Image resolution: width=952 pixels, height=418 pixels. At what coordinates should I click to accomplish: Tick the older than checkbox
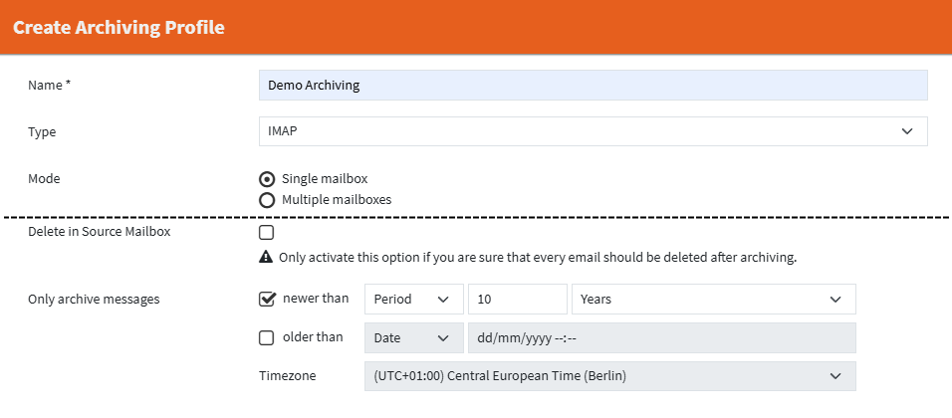click(266, 337)
